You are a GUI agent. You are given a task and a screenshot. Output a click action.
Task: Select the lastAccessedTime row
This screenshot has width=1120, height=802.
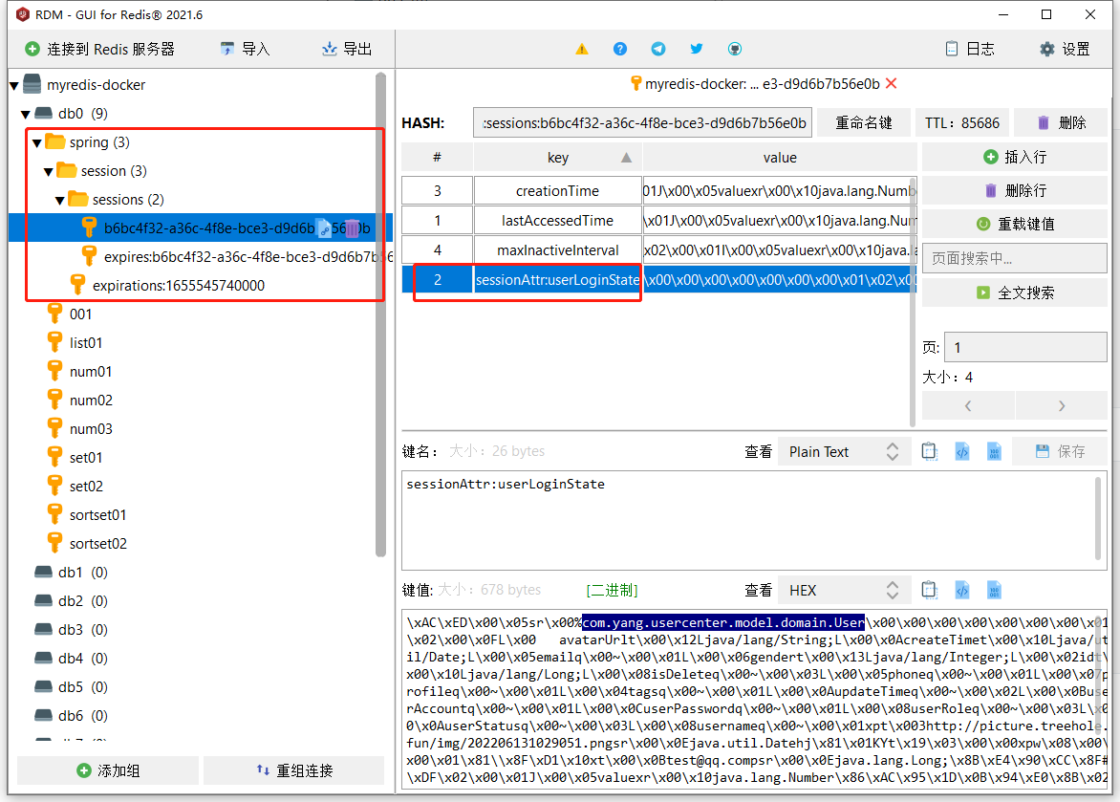coord(557,220)
